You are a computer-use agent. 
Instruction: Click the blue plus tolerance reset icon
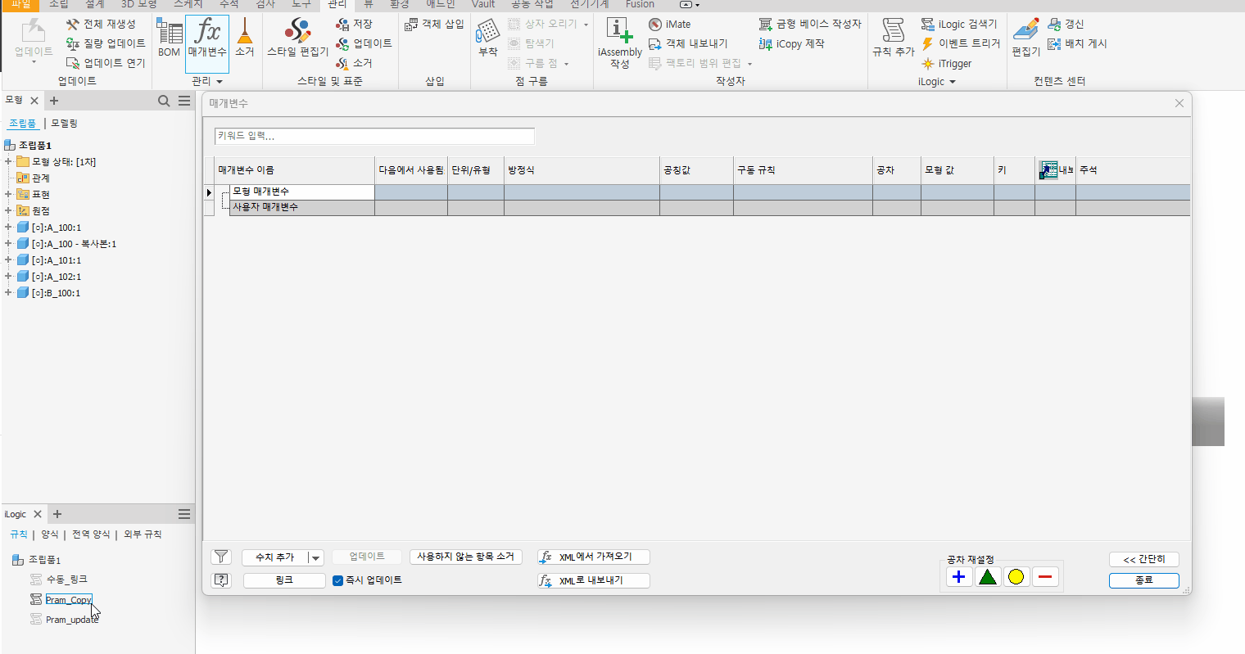tap(958, 577)
